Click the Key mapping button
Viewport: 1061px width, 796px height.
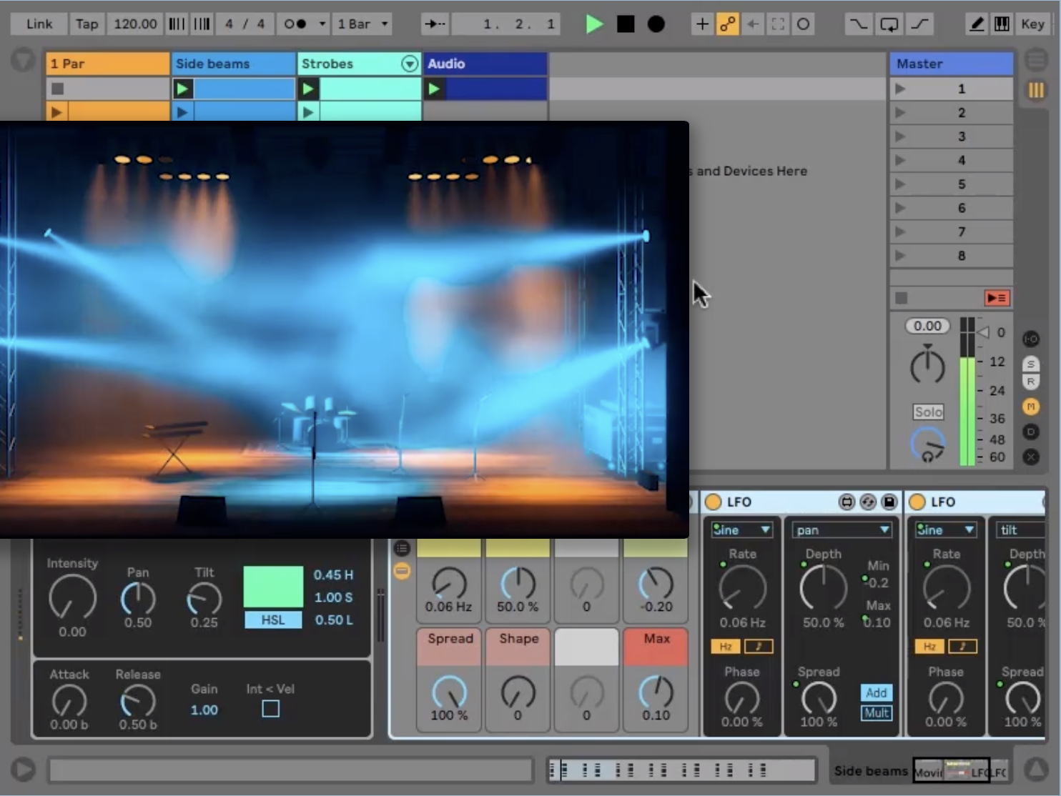[1032, 24]
